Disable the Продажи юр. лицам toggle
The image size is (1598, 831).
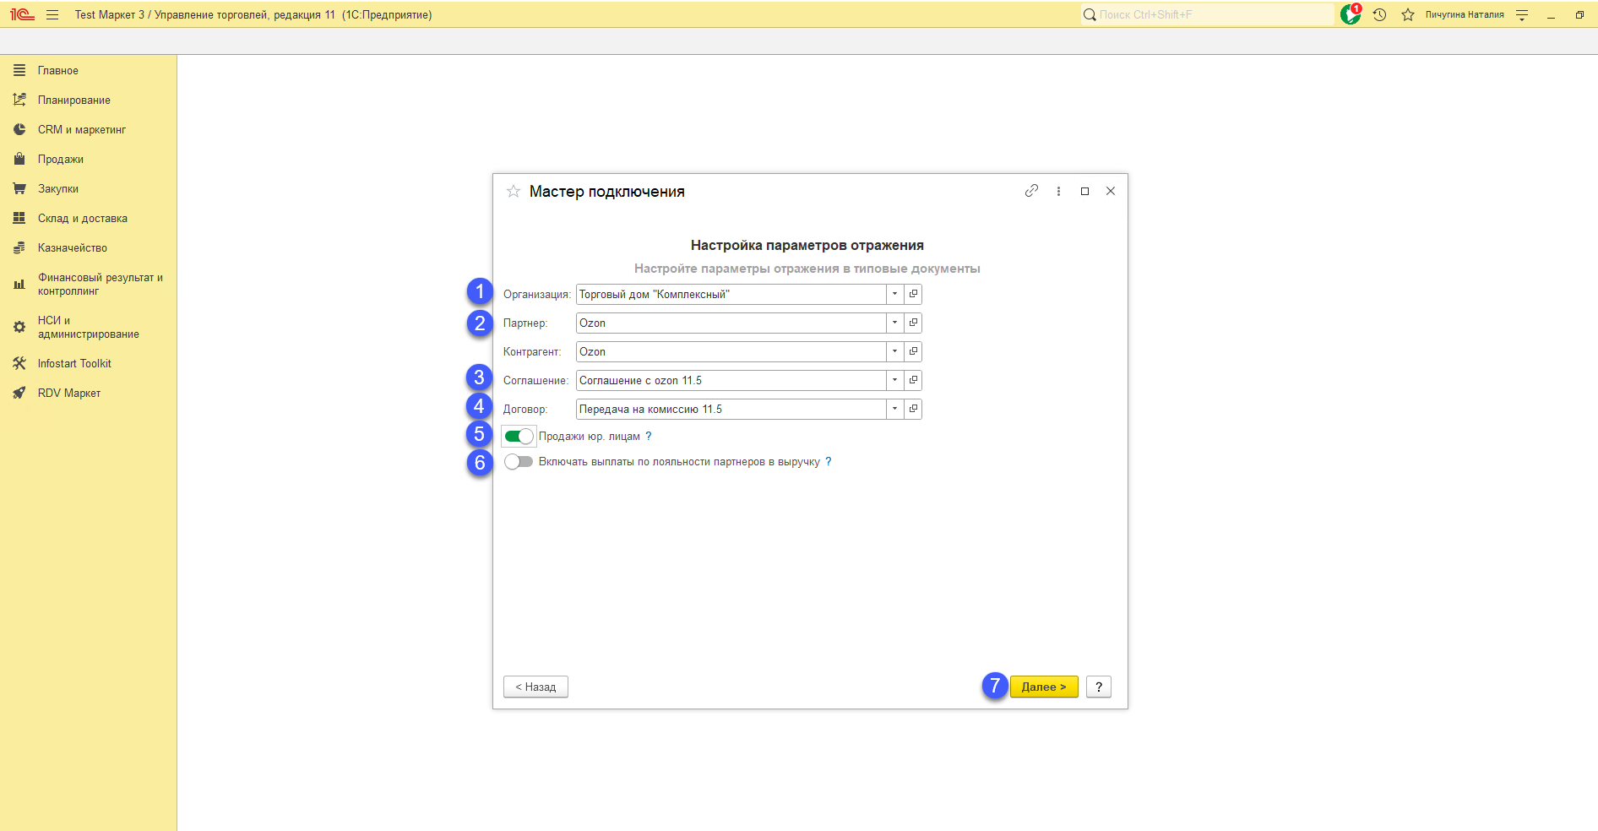click(519, 437)
